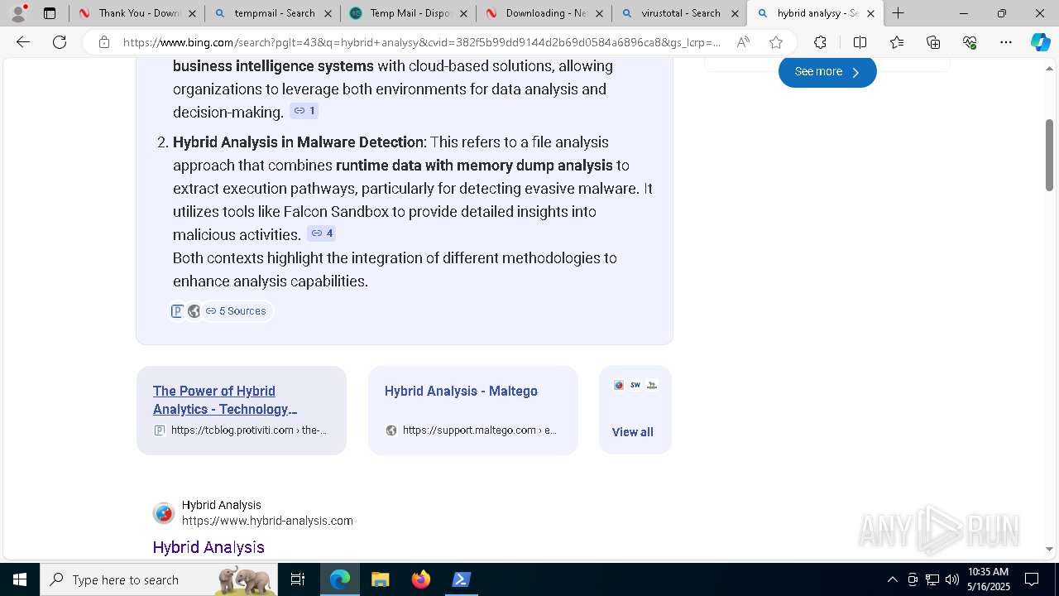
Task: Open citation link number 1
Action: pyautogui.click(x=304, y=111)
